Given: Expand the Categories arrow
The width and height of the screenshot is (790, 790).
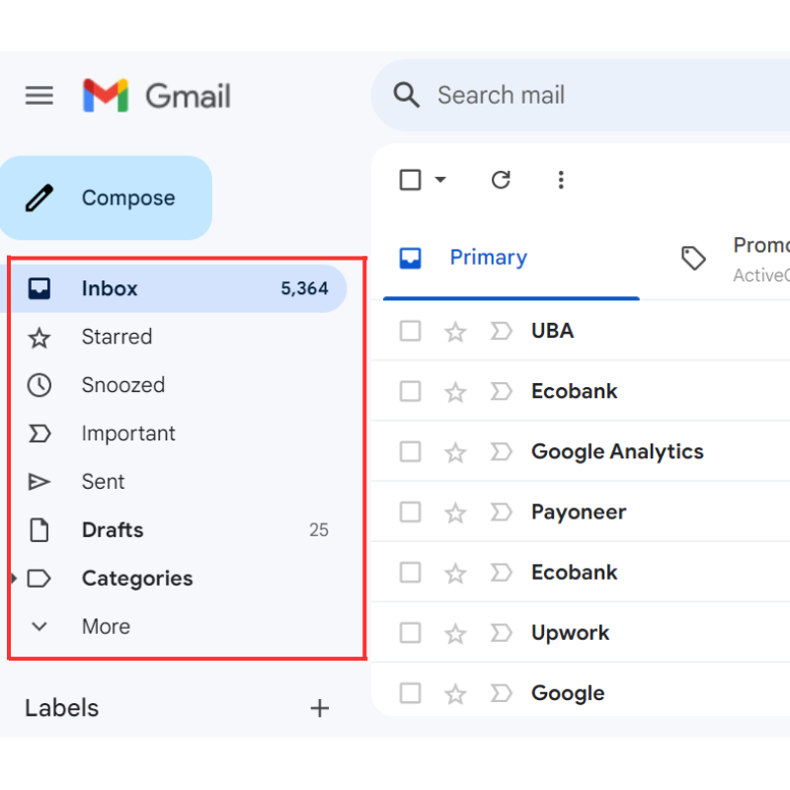Looking at the screenshot, I should click(14, 579).
